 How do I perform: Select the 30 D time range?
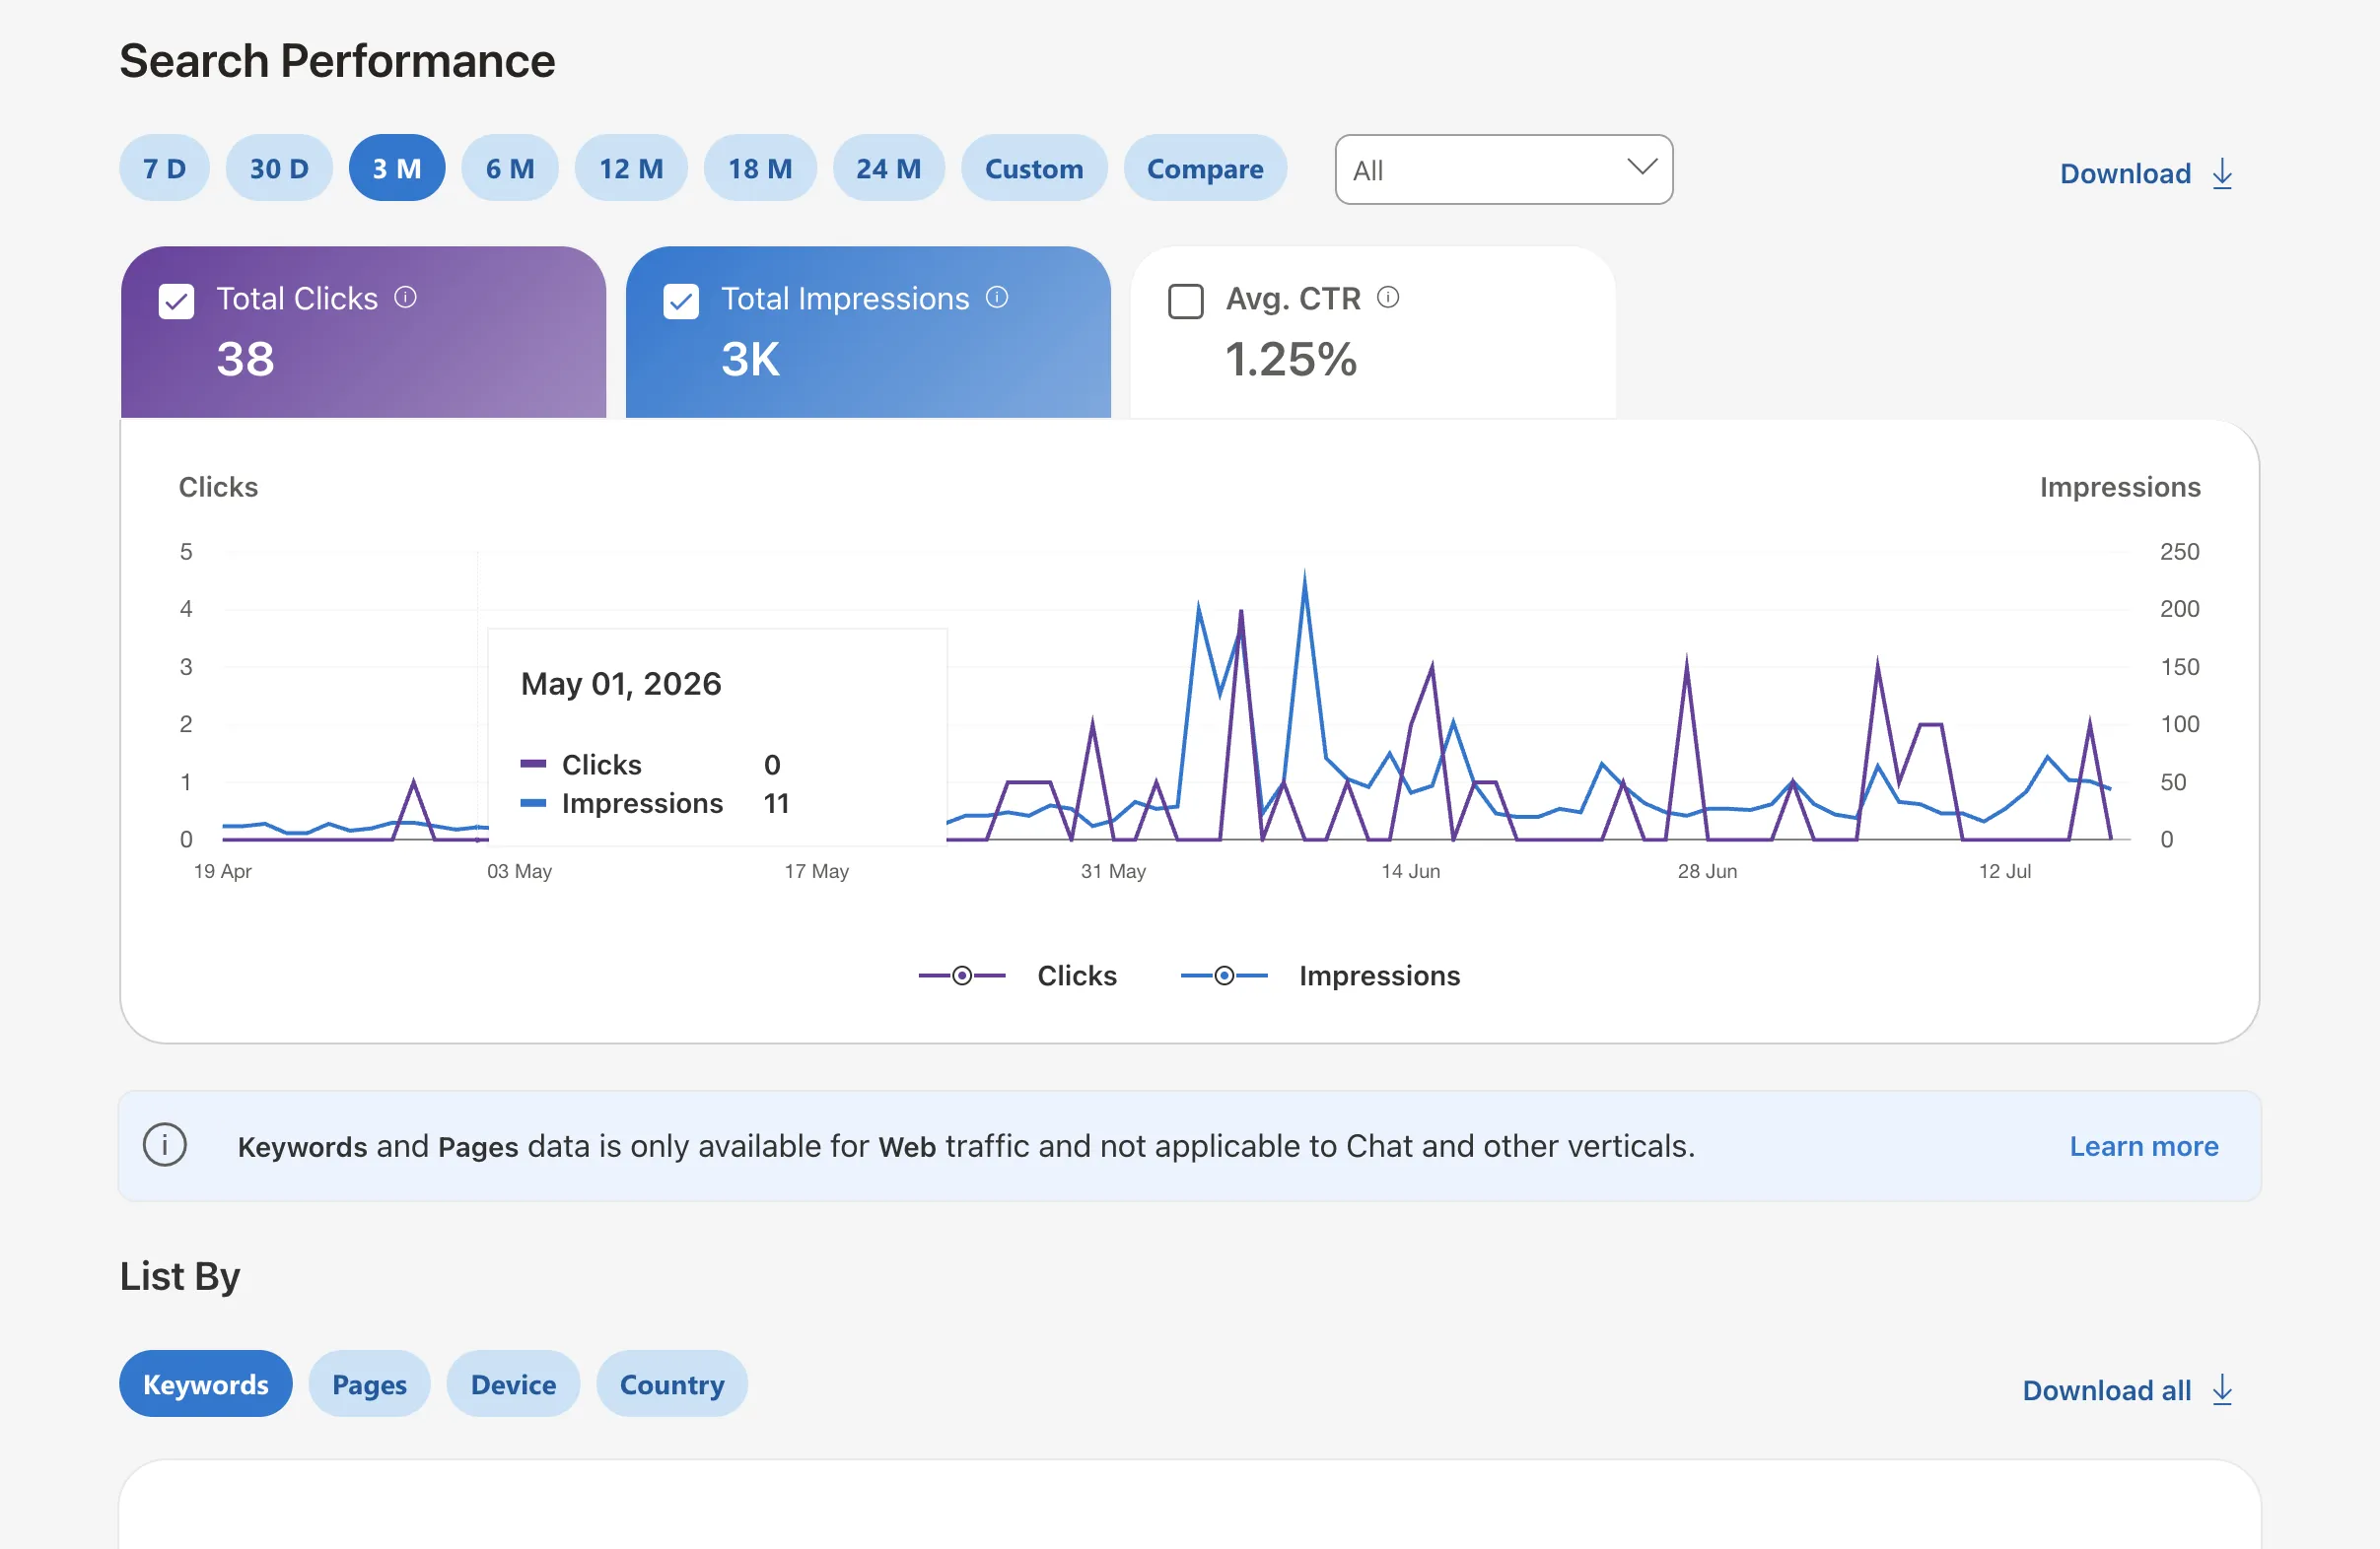(279, 168)
